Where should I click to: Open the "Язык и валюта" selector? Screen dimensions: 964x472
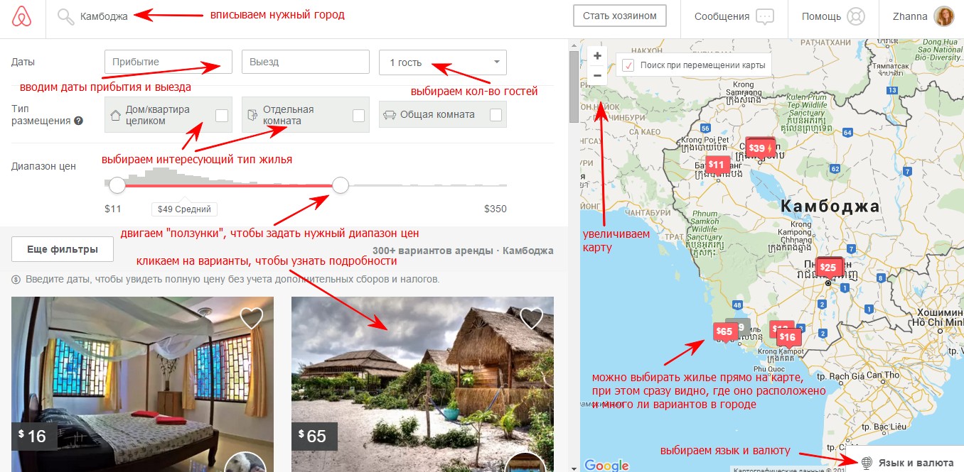[907, 463]
